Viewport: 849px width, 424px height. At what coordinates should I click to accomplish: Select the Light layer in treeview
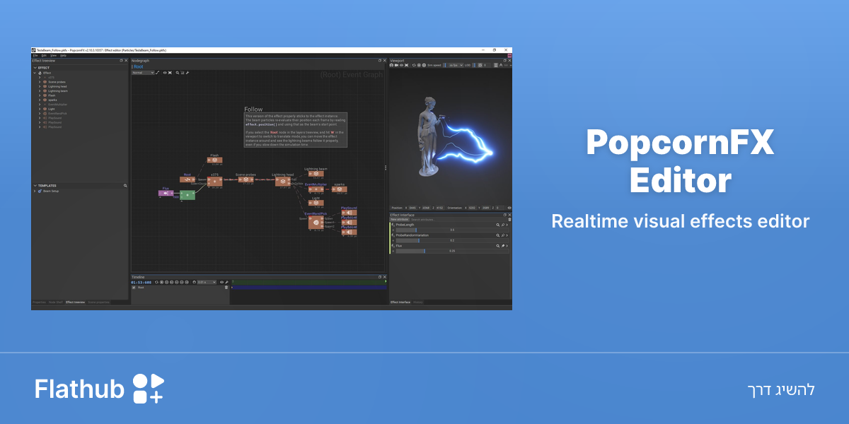[52, 109]
